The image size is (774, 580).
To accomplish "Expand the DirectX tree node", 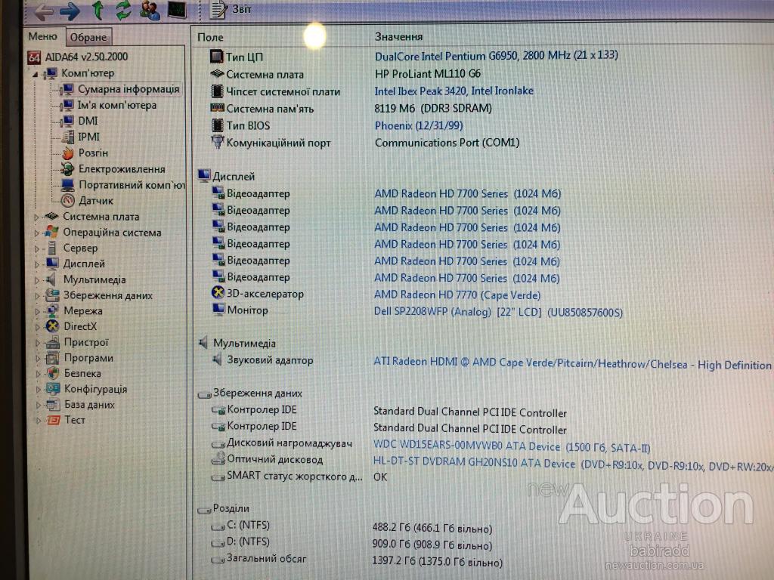I will (37, 327).
